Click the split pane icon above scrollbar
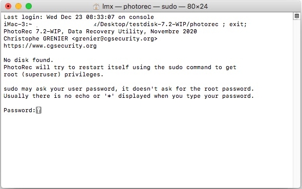Image resolution: width=302 pixels, height=189 pixels. click(297, 16)
